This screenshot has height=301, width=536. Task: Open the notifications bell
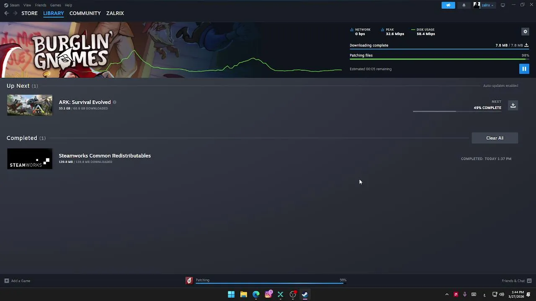point(464,5)
